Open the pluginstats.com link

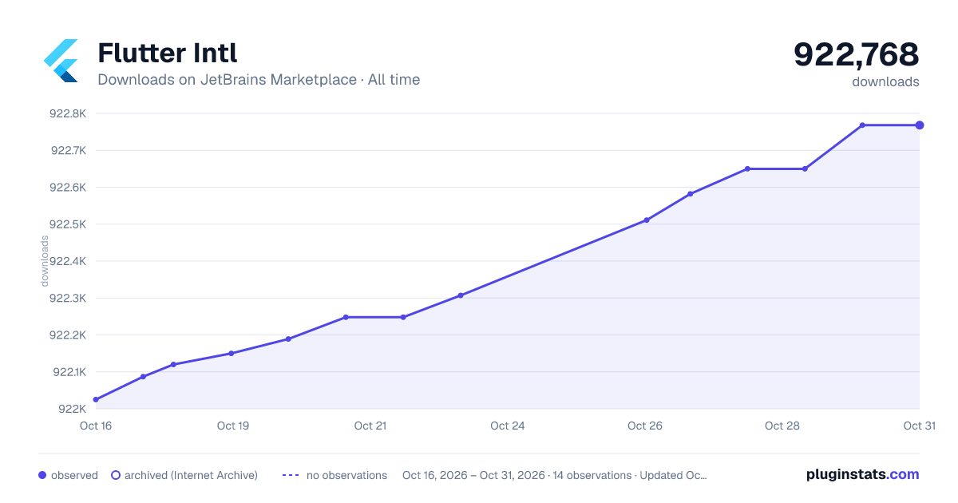click(x=862, y=474)
